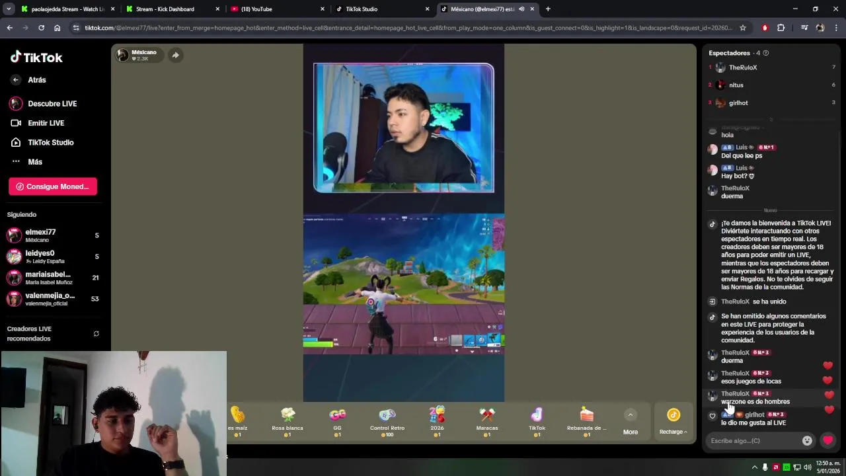Open the Méxicano streamer profile avatar
The height and width of the screenshot is (476, 846).
pyautogui.click(x=123, y=56)
